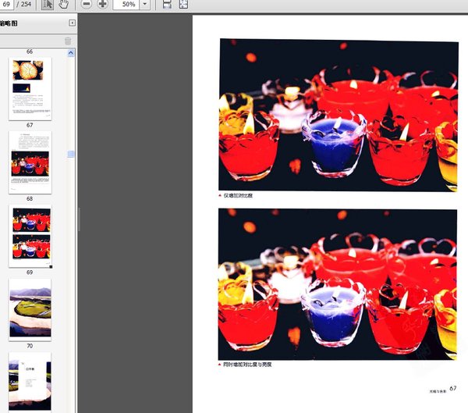This screenshot has height=413, width=468.
Task: Click the lower candle photograph on page
Action: click(338, 284)
